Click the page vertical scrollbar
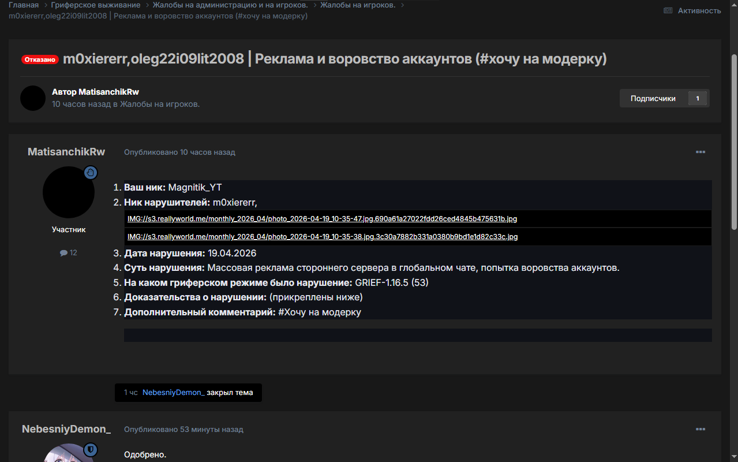This screenshot has height=462, width=738. 734,141
